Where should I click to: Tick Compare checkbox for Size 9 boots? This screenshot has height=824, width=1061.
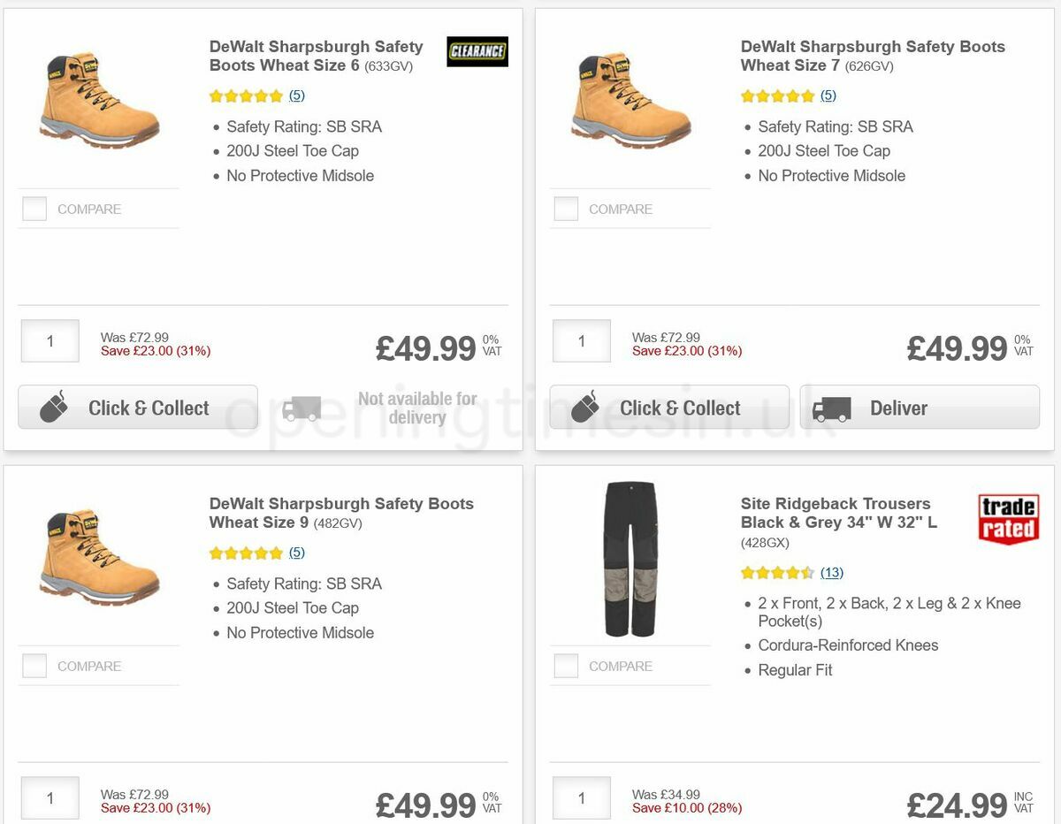click(x=34, y=666)
